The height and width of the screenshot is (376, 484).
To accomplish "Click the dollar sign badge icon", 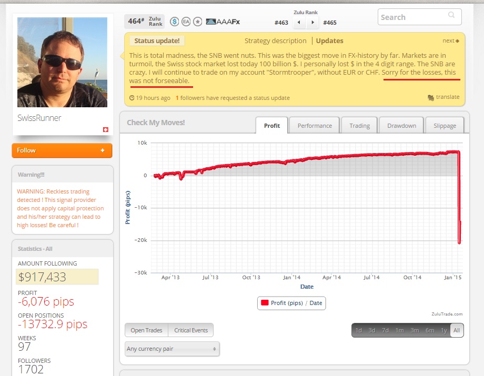I will click(174, 22).
